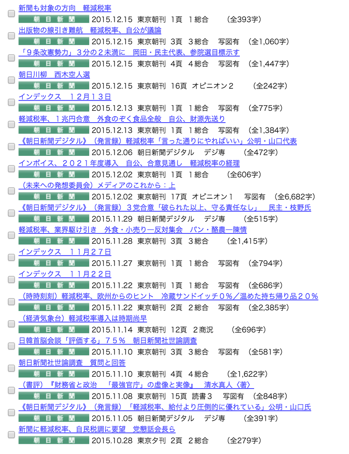Check the box for 軽減税率、1兆円合意
This screenshot has height=454, width=349.
click(11, 124)
